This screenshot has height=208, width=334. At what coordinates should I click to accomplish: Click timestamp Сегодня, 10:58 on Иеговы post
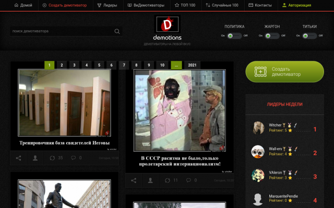(x=109, y=158)
